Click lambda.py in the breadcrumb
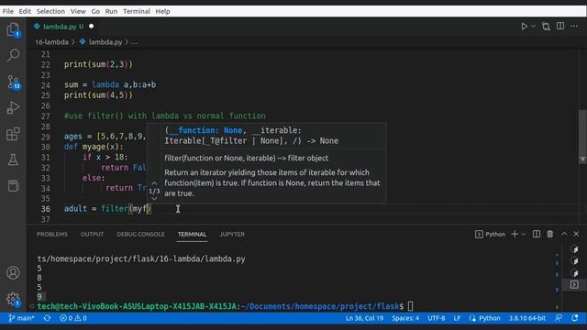 point(105,42)
